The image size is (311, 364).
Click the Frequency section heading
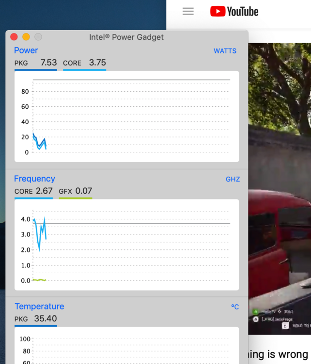[34, 179]
